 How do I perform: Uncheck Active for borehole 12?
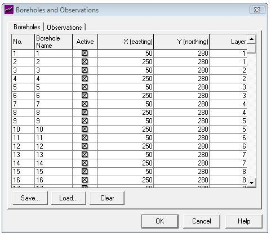[x=85, y=146]
